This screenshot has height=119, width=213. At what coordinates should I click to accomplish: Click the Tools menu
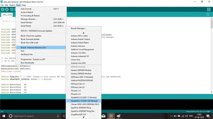point(18,5)
